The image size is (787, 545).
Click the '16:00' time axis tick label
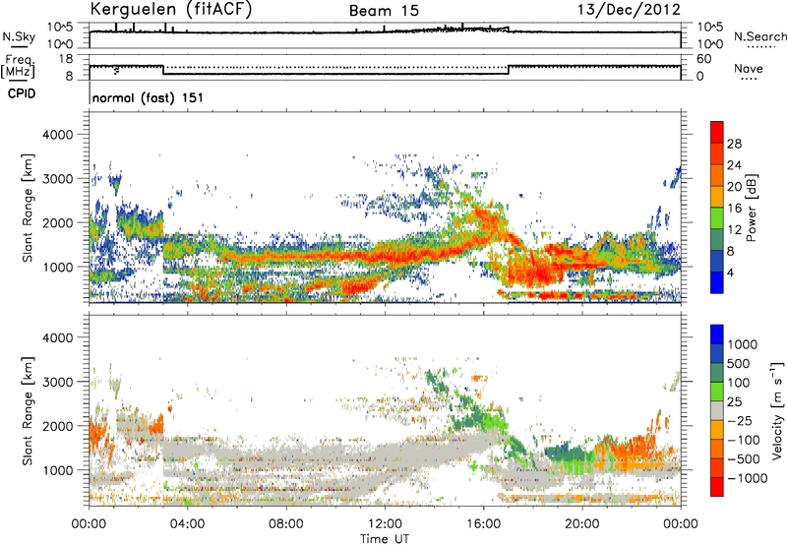coord(483,524)
